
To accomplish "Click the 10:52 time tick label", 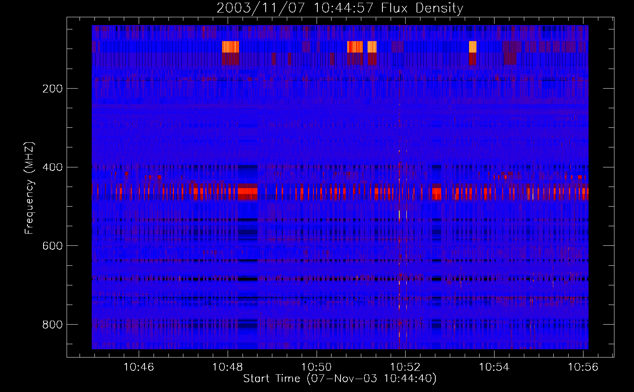I will point(406,367).
